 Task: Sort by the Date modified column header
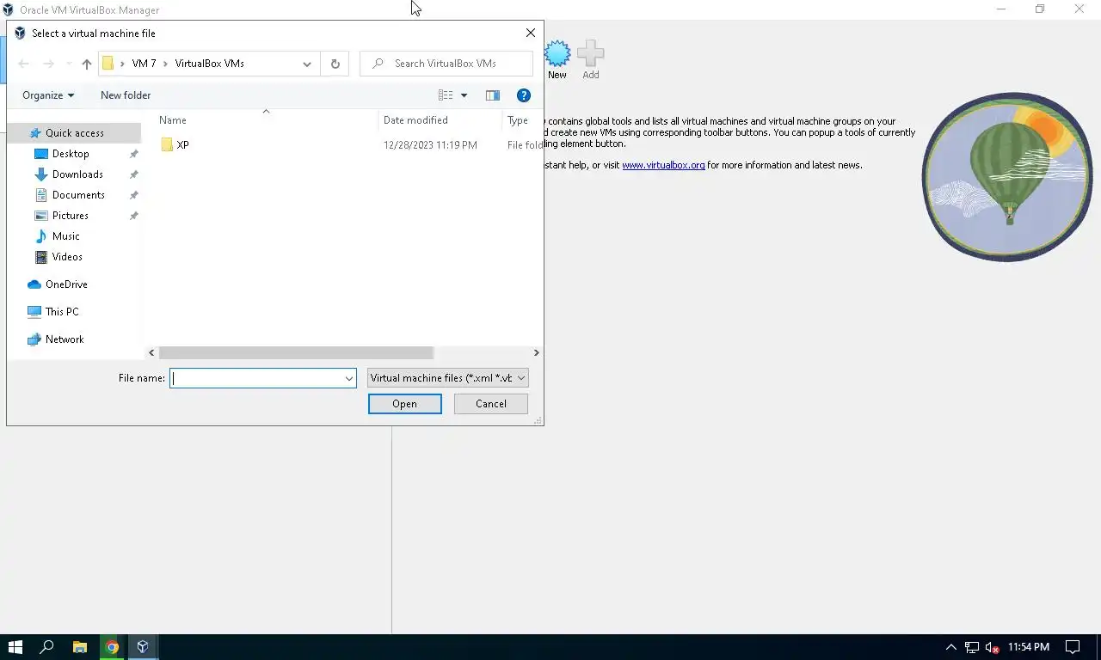point(415,120)
